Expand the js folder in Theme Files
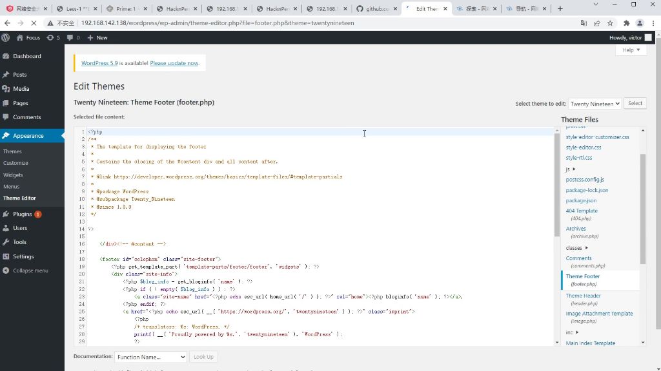 click(x=571, y=169)
